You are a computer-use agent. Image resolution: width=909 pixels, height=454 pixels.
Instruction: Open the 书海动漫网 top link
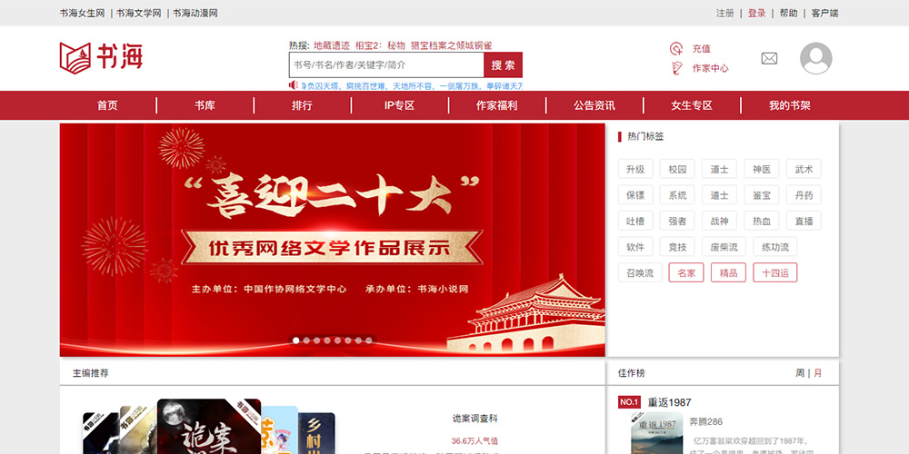tap(195, 13)
